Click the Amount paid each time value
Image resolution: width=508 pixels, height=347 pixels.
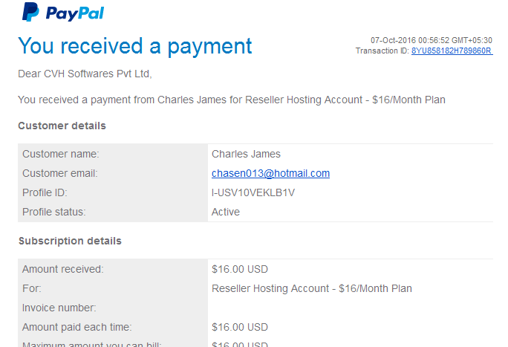click(240, 327)
